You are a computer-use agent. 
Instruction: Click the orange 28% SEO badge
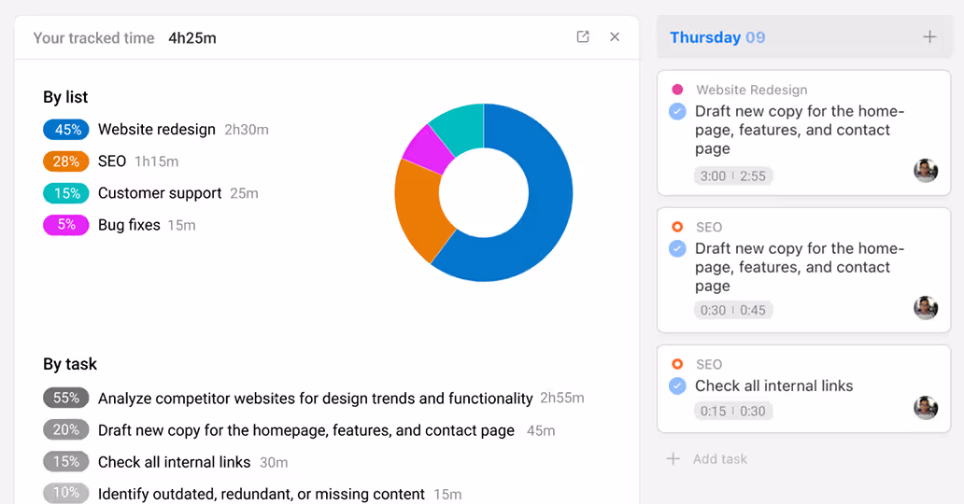click(66, 161)
